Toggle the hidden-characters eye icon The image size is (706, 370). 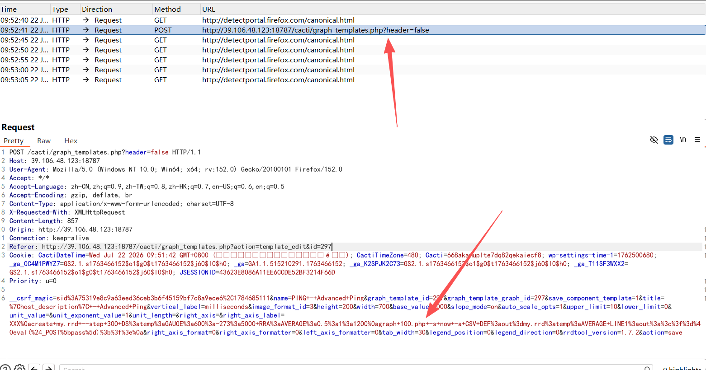654,140
